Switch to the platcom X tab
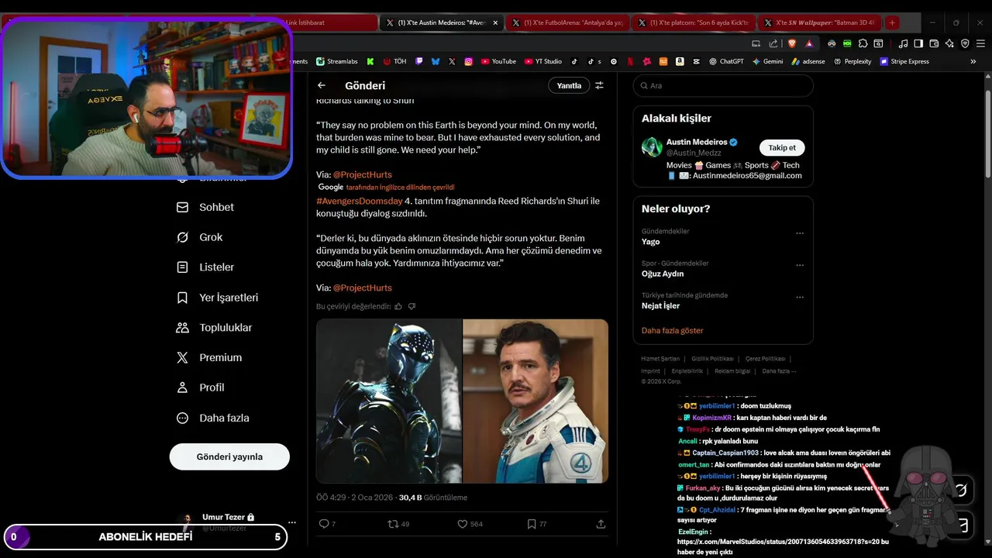This screenshot has width=992, height=558. (694, 22)
